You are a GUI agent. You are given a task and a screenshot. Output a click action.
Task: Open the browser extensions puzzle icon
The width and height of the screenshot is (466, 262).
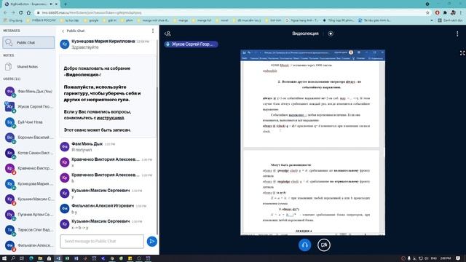click(x=445, y=13)
